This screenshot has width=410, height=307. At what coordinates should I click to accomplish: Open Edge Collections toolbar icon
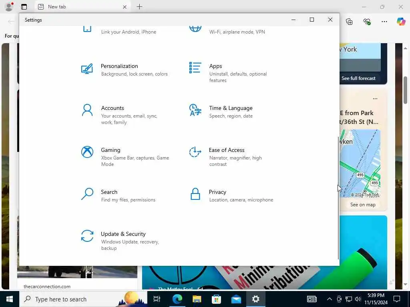pyautogui.click(x=349, y=22)
